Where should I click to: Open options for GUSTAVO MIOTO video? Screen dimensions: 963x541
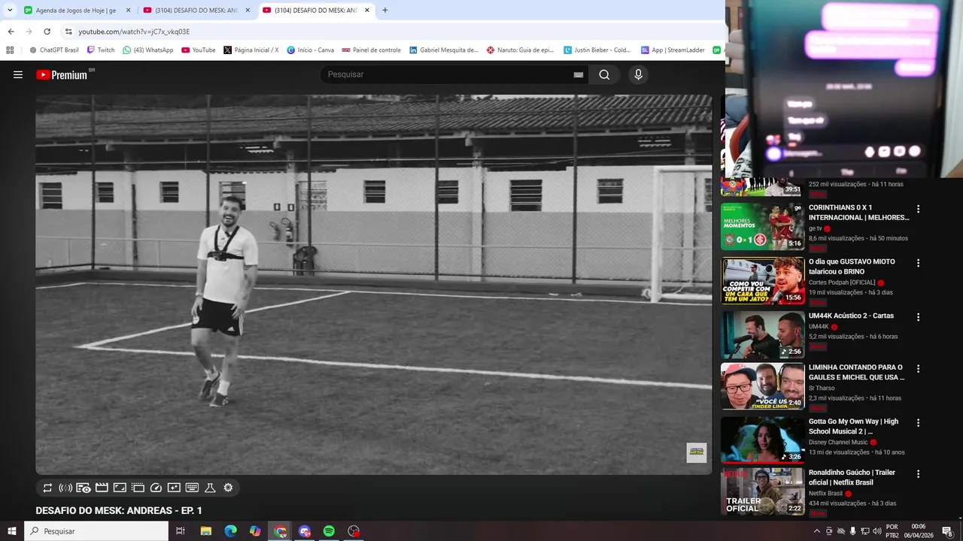click(x=918, y=263)
